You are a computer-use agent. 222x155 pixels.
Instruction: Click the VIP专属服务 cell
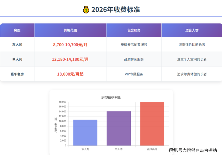point(134,74)
